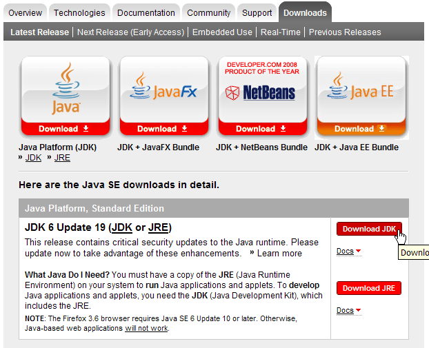The image size is (429, 348).
Task: Click the NetBeans logo tile
Action: pos(263,90)
